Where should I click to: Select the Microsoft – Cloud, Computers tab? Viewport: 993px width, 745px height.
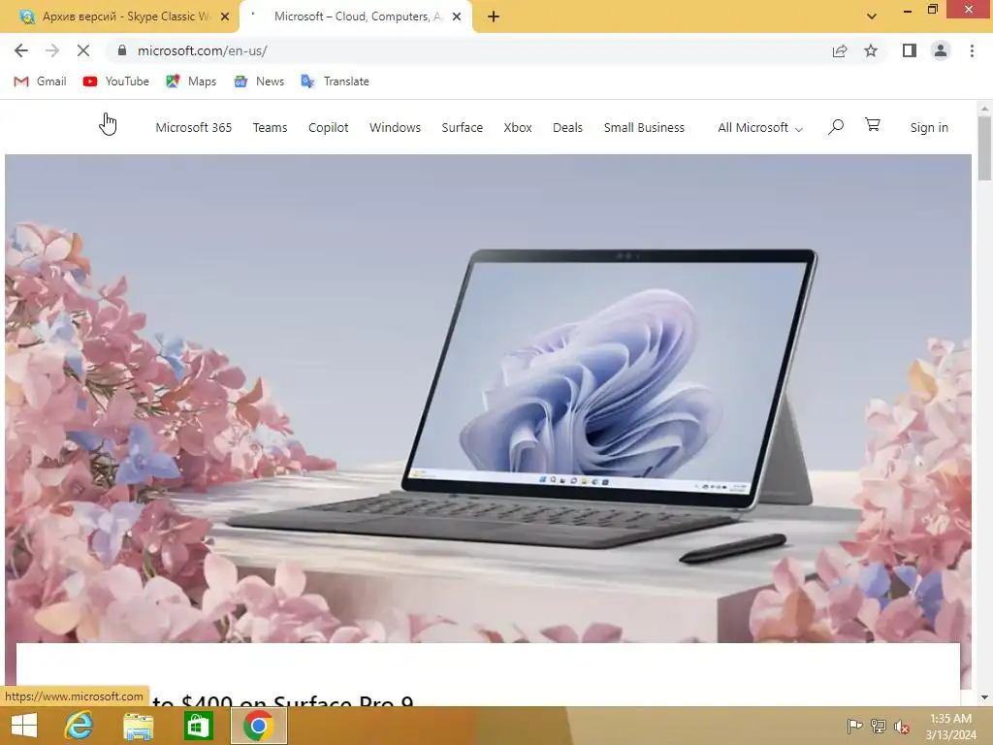(357, 17)
